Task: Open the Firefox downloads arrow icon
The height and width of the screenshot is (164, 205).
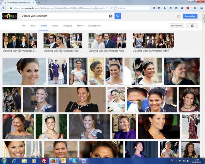Action: [165, 8]
